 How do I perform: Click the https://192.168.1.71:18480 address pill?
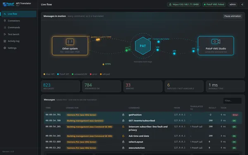(x=184, y=5)
